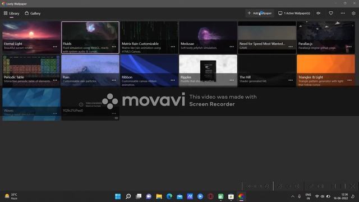Open options menu for The Hill

tap(291, 80)
